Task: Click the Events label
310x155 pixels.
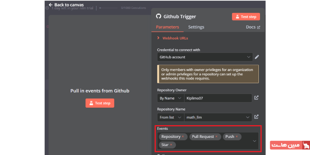Action: click(x=162, y=129)
